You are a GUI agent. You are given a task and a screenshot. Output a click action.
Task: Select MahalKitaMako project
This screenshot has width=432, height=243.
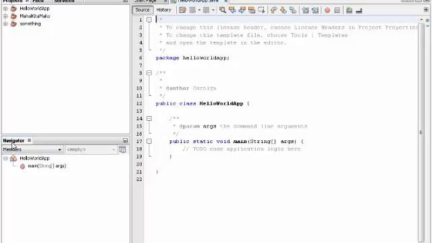[x=34, y=16]
